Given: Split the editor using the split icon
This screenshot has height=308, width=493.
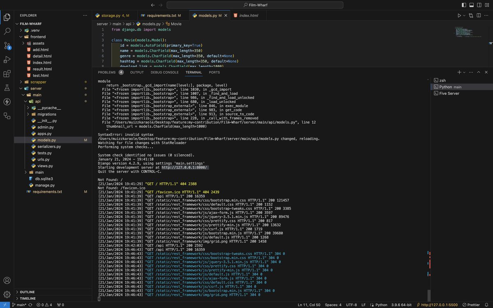Looking at the screenshot, I should point(479,14).
